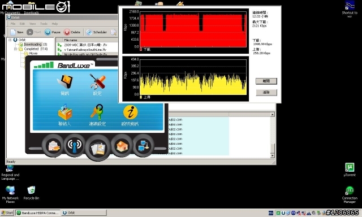The width and height of the screenshot is (362, 217).
Task: Open the Help menu in Orbit
Action: (55, 24)
